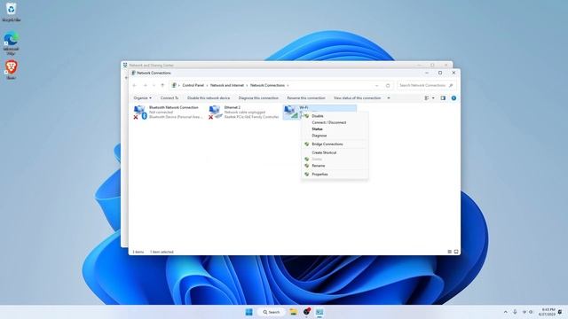This screenshot has width=568, height=319.
Task: Click the address bar folder icon
Action: tap(174, 85)
